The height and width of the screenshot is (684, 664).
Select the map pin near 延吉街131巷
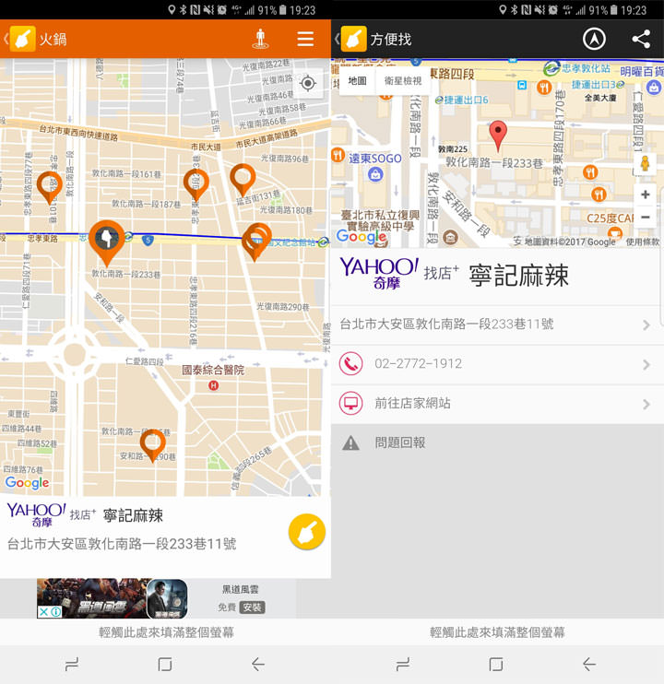pyautogui.click(x=243, y=179)
